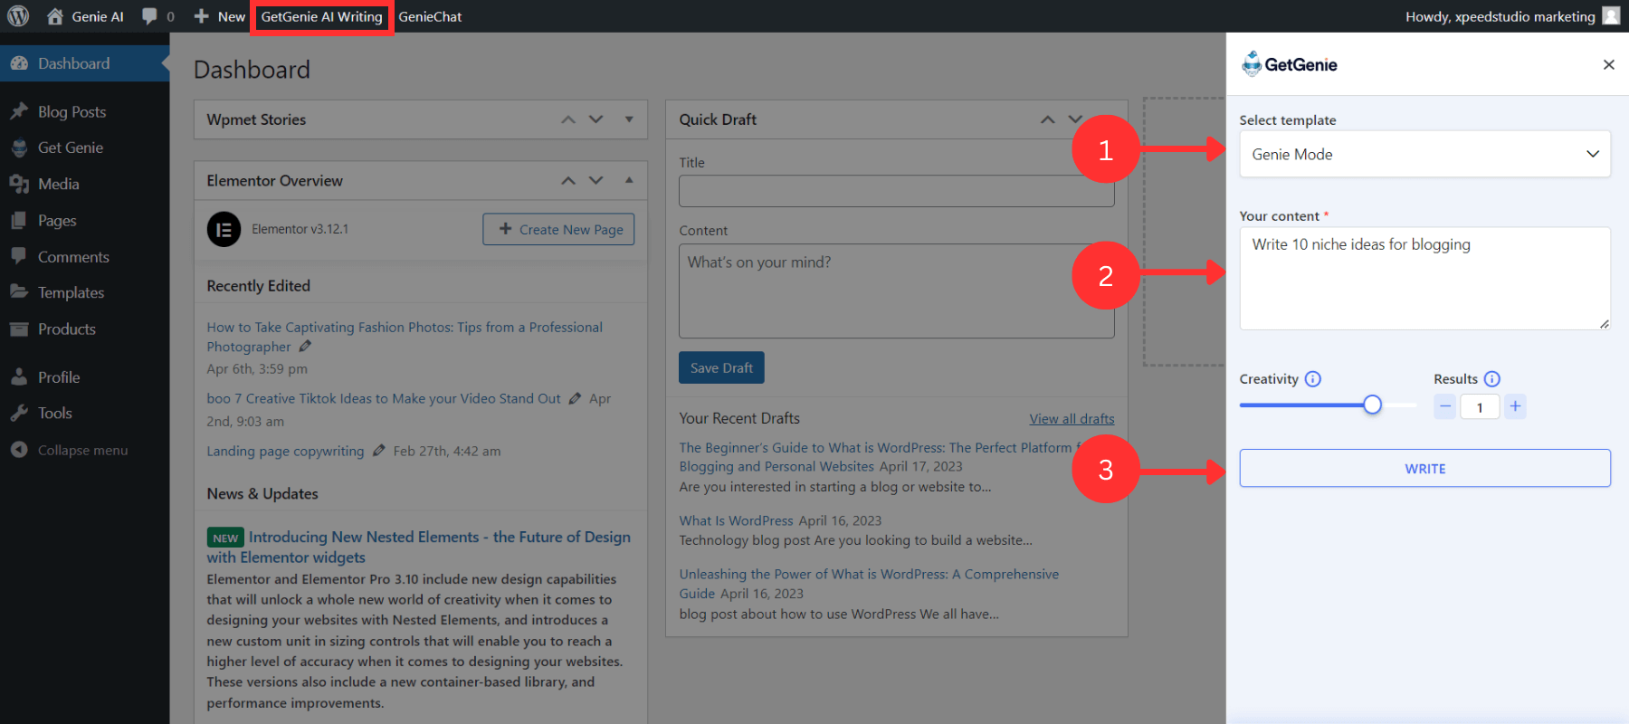Collapse the Elementor Overview panel

click(629, 180)
